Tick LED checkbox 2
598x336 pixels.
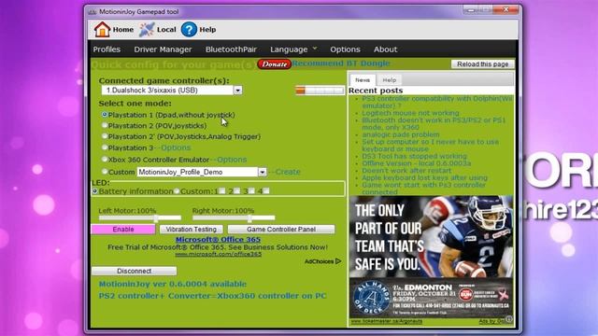236,190
